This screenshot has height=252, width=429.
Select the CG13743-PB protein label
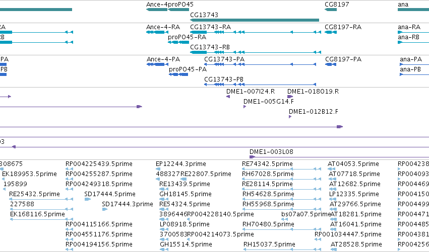224,79
